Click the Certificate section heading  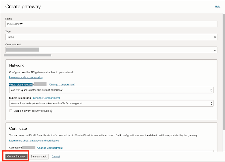(x=18, y=128)
